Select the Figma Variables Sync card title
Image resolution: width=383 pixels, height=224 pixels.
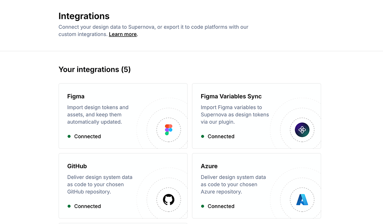coord(231,97)
